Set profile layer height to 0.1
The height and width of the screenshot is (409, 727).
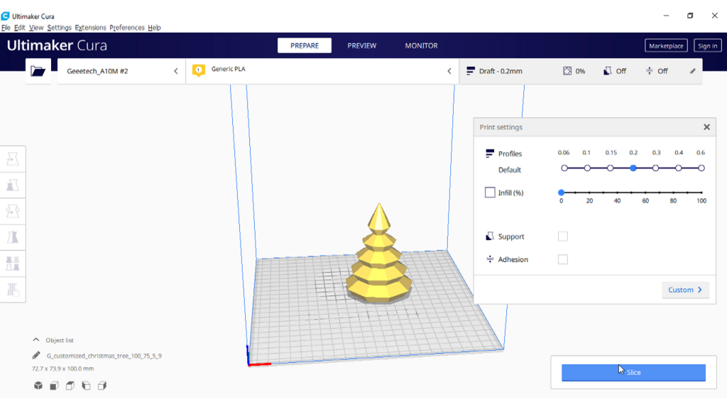[x=587, y=168]
